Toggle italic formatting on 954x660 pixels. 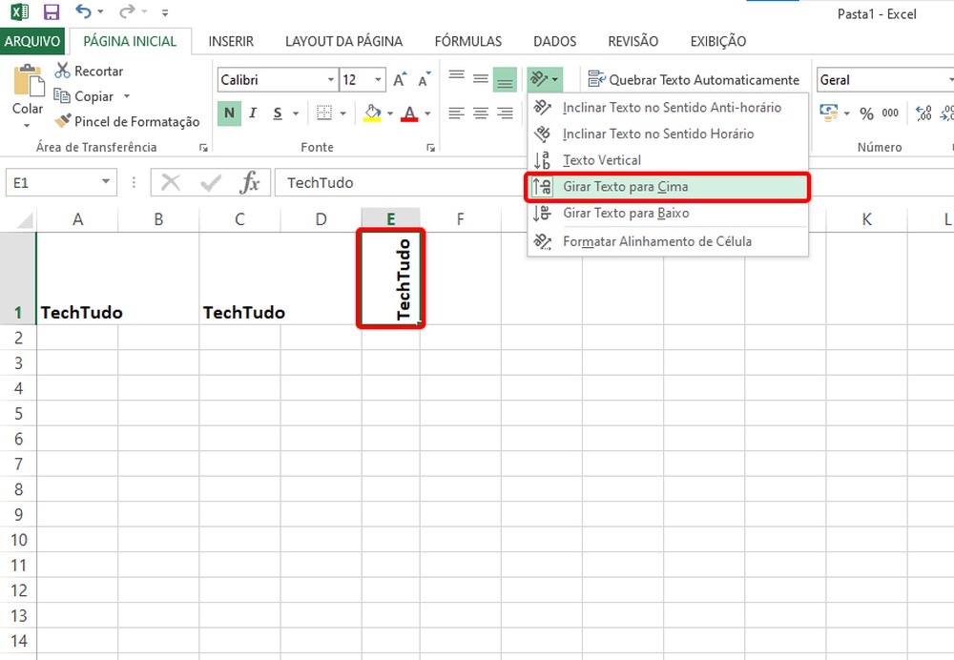pos(252,113)
